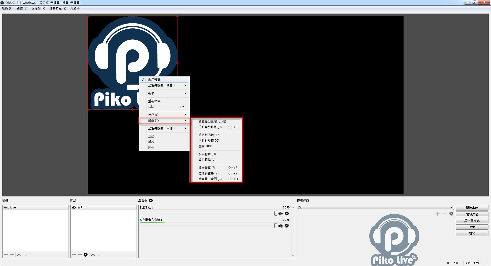Click the 離開 button
The image size is (491, 266).
click(x=472, y=234)
